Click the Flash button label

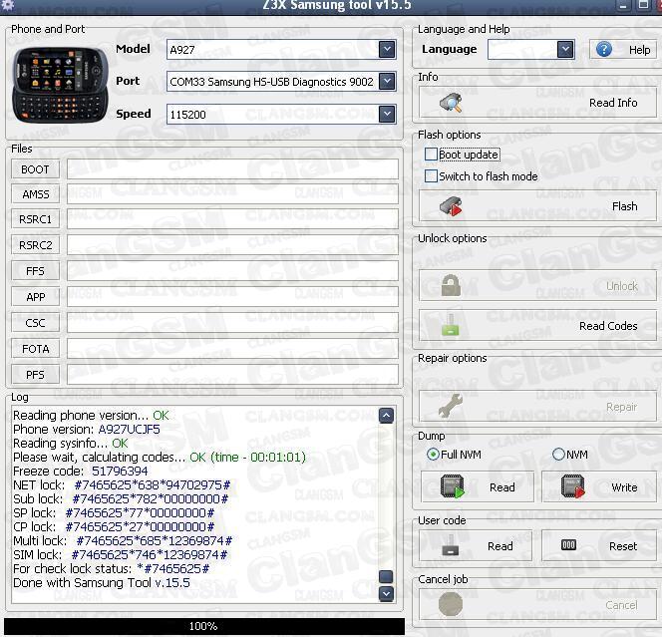pos(624,206)
